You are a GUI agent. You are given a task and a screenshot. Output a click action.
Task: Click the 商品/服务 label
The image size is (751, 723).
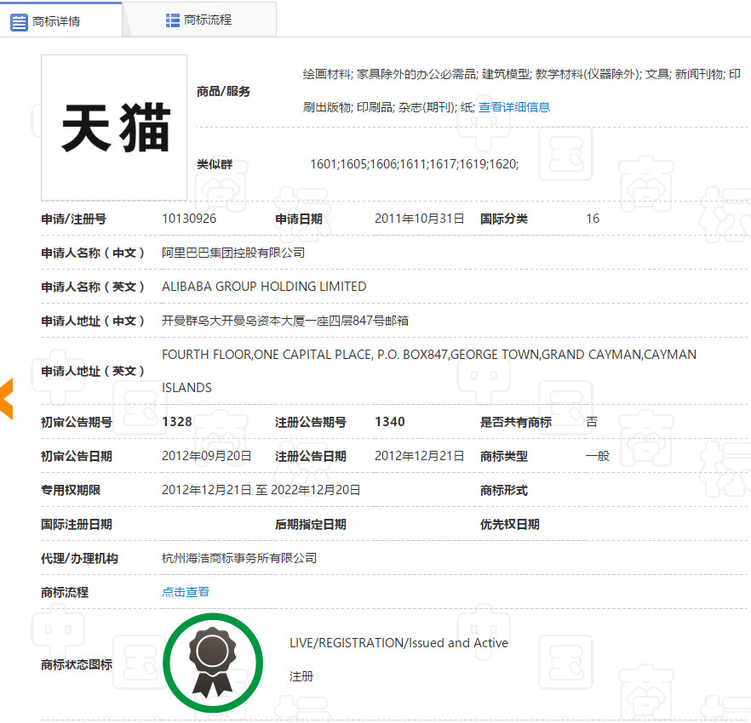click(x=223, y=91)
